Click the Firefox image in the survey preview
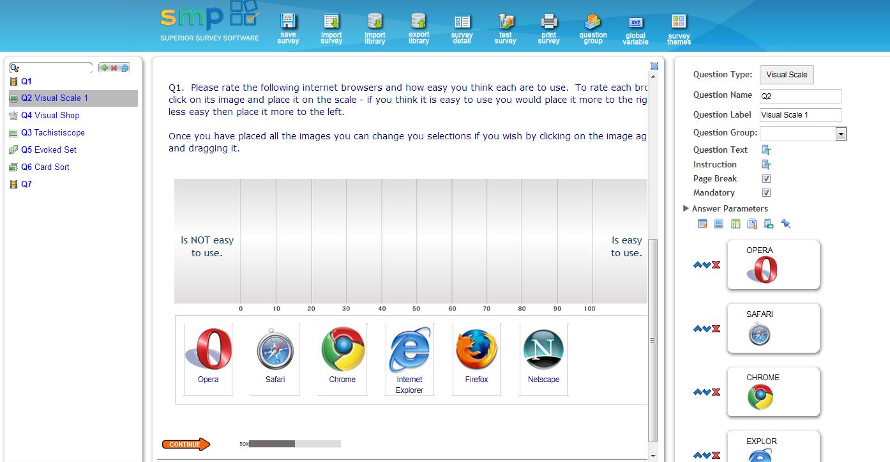Screen dimensions: 890x462 (x=476, y=350)
